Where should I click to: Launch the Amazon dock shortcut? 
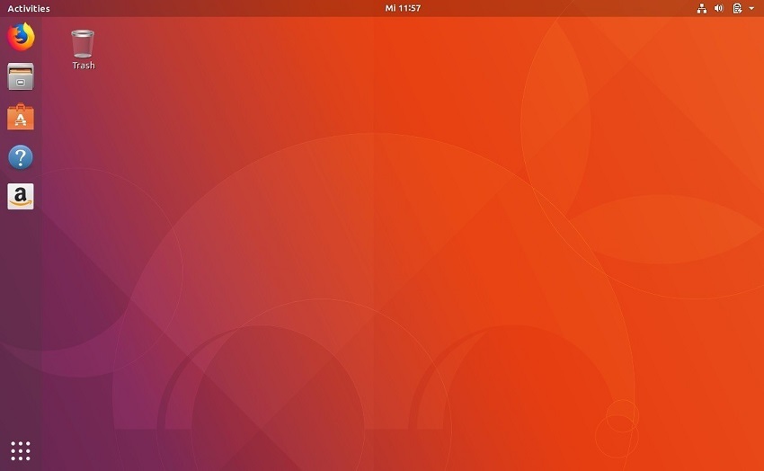[x=20, y=197]
